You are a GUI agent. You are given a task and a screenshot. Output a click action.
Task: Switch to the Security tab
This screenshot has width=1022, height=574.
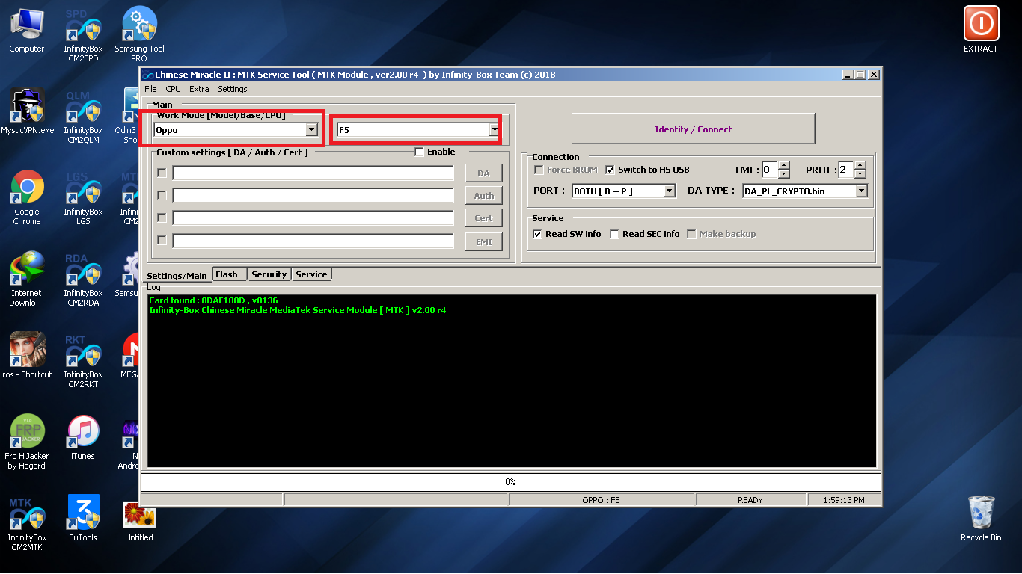click(269, 274)
